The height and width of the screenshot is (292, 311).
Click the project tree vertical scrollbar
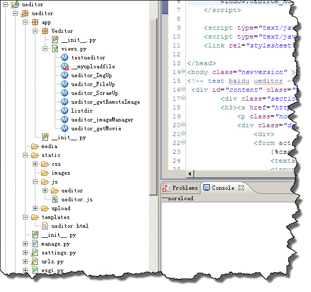pyautogui.click(x=153, y=107)
